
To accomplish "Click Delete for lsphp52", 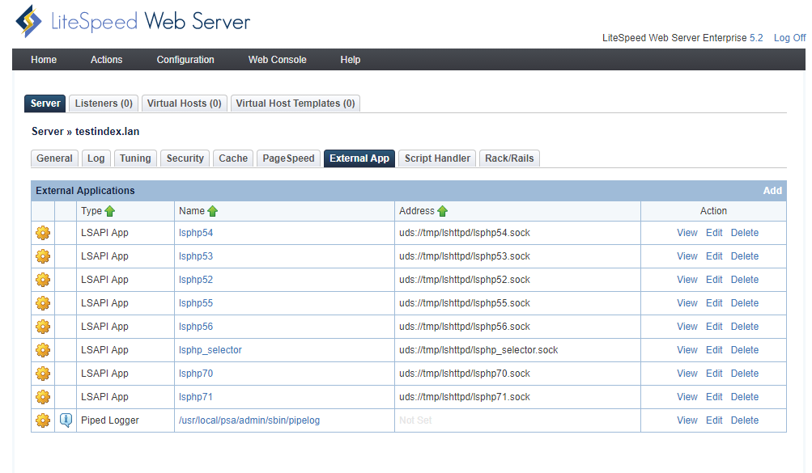I will [x=745, y=280].
